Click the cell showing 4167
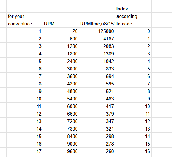This screenshot has height=157, width=172. [97, 39]
